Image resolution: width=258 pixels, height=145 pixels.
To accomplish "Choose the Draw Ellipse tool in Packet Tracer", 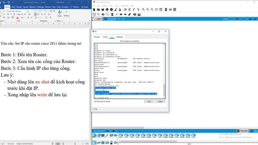I will [125, 14].
